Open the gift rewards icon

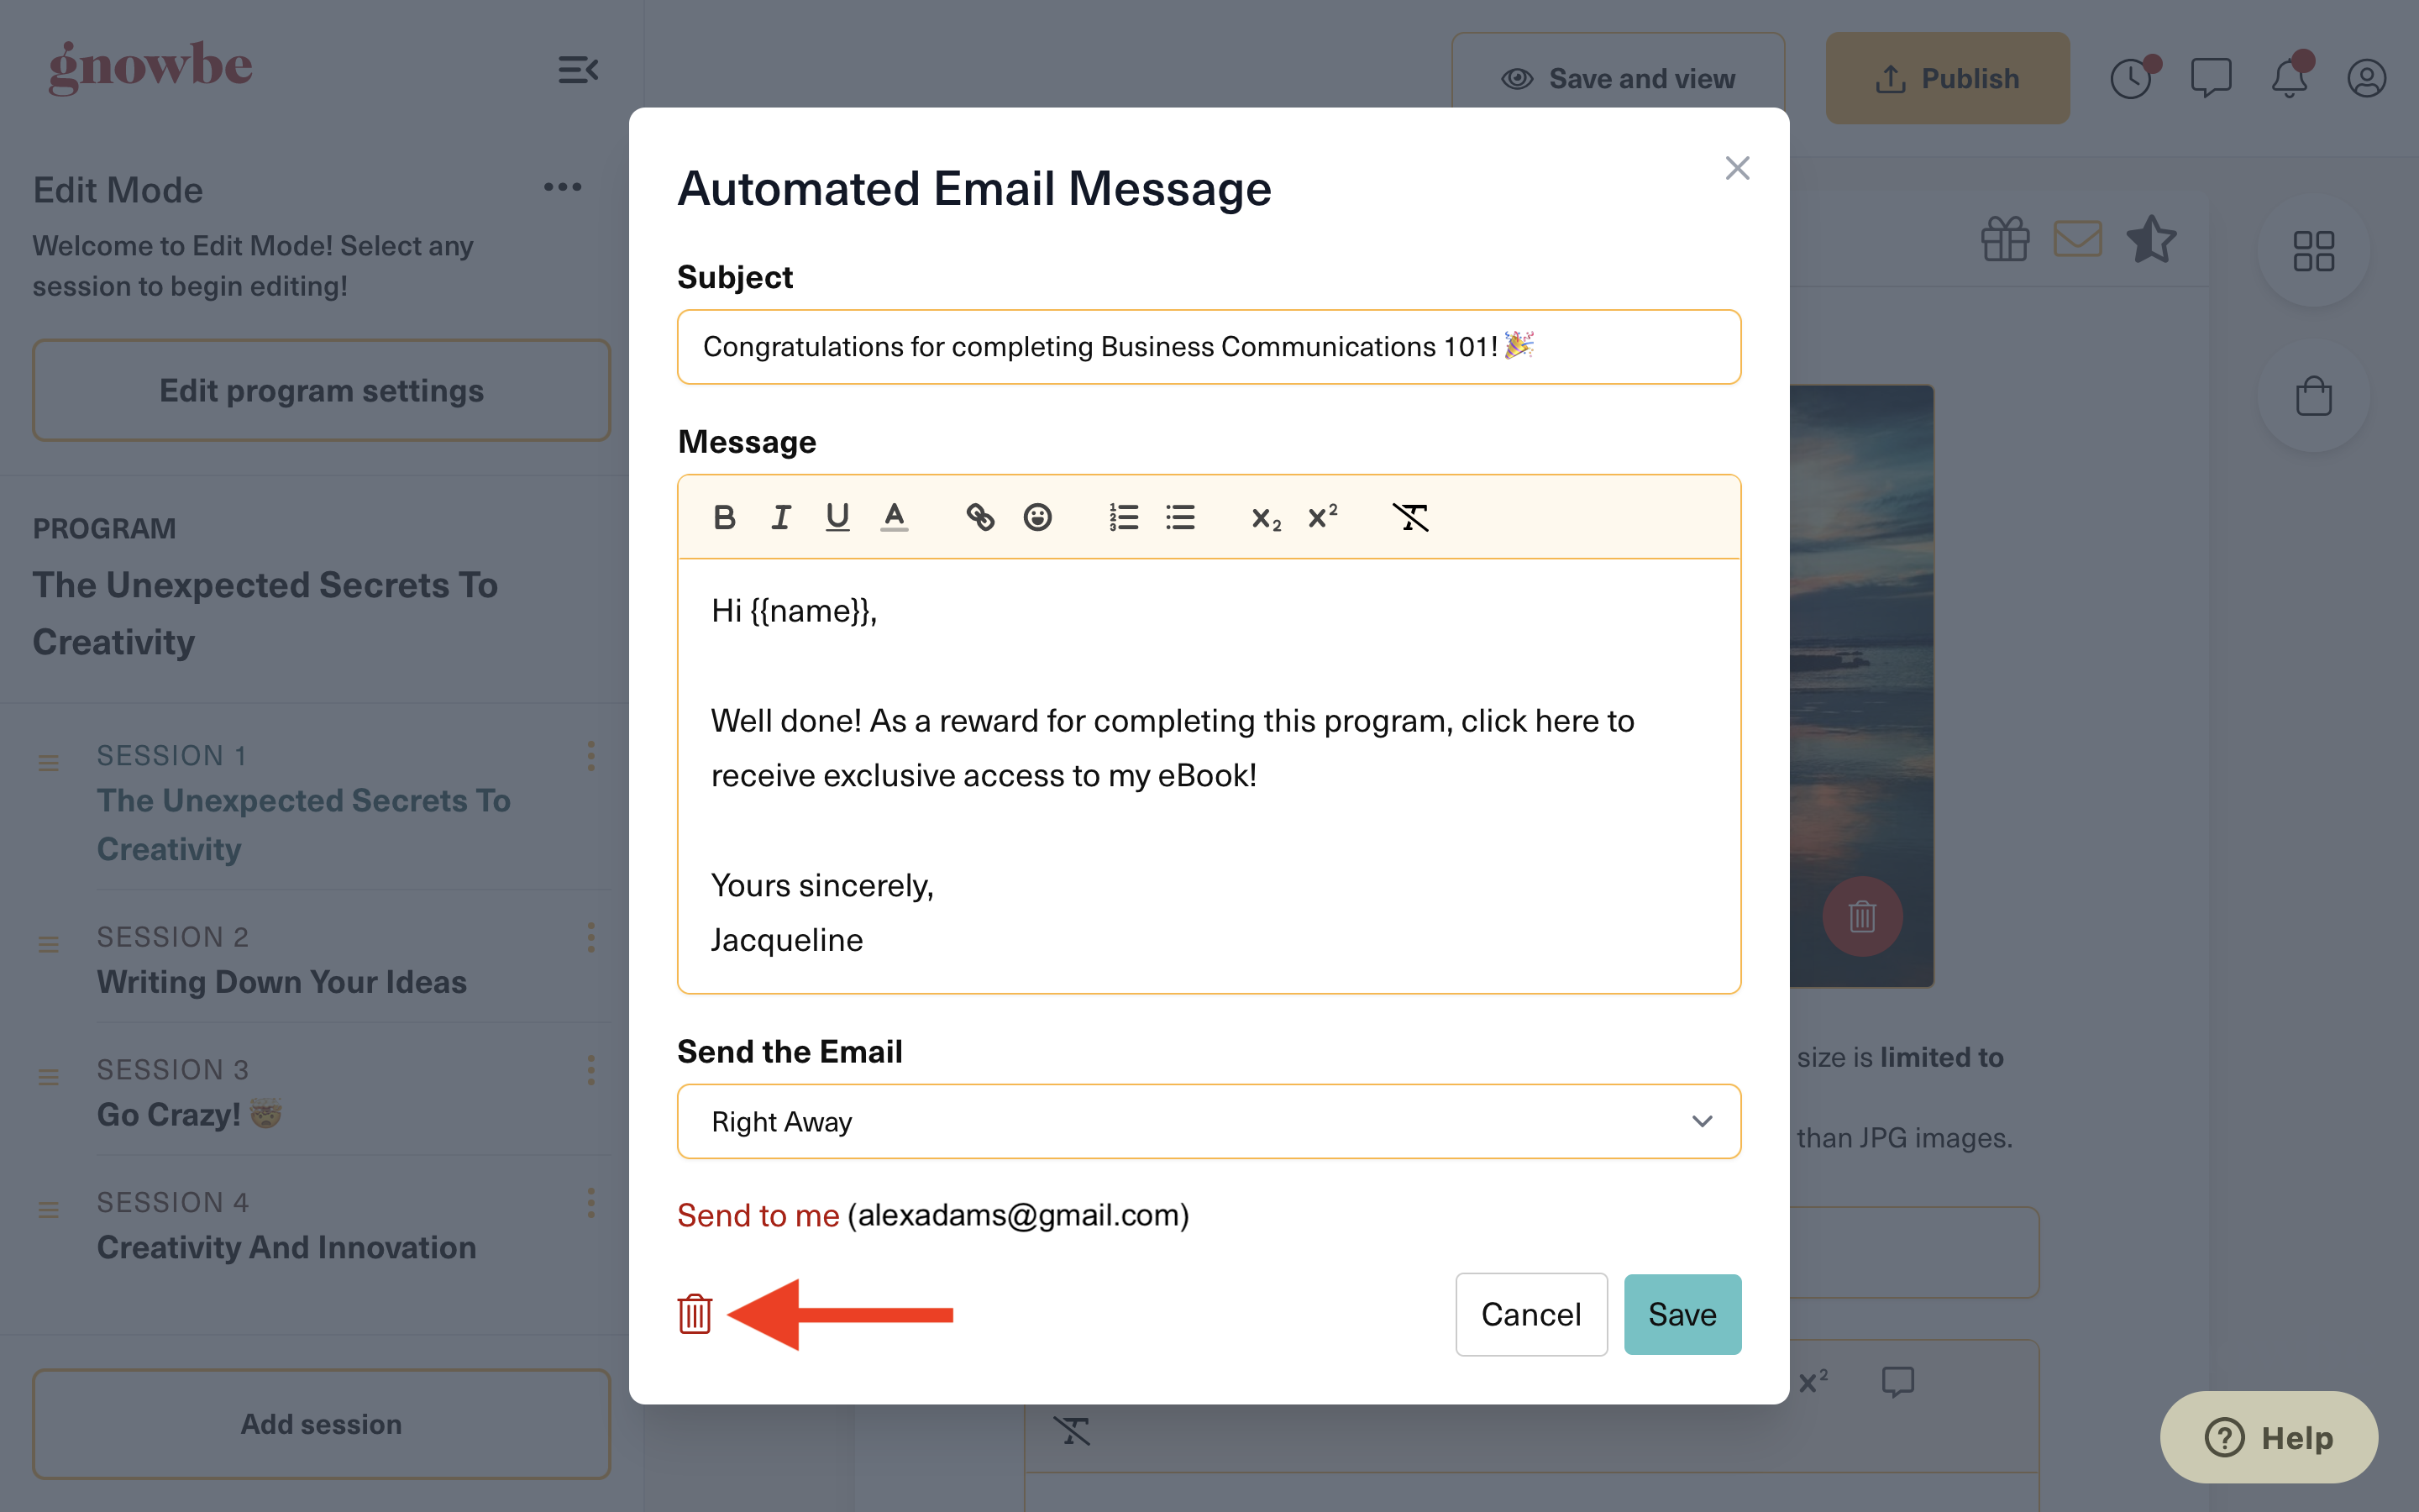[x=2005, y=239]
